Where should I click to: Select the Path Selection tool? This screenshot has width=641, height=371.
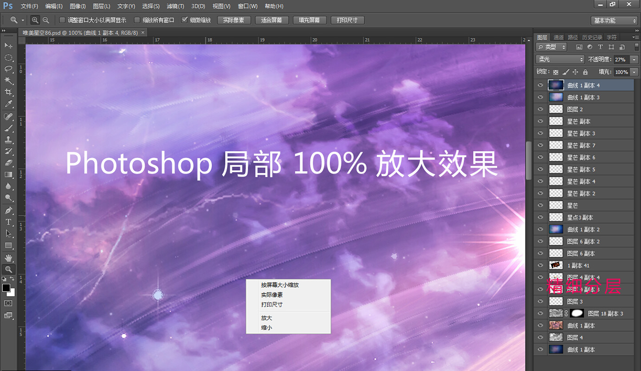click(8, 234)
